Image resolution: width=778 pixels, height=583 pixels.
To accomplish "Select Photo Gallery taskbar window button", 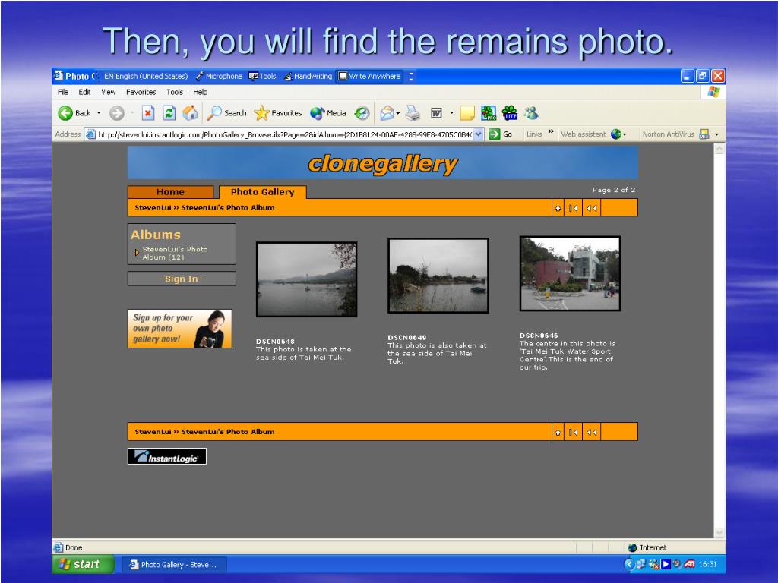I will pyautogui.click(x=174, y=565).
